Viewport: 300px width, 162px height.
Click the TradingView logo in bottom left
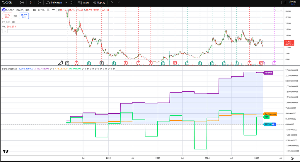(5, 151)
